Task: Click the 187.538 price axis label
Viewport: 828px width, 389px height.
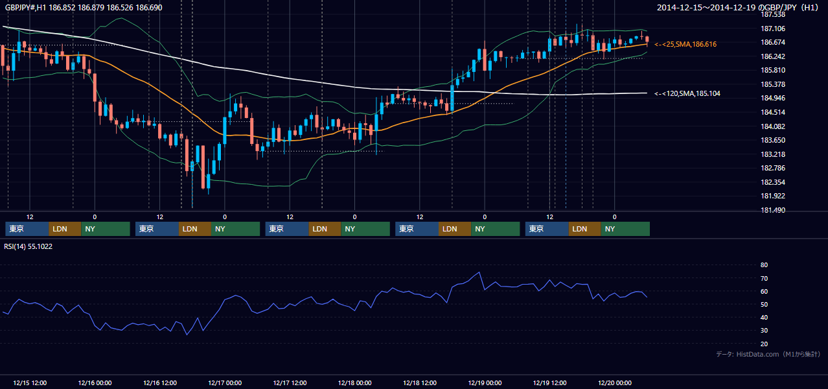Action: 773,14
